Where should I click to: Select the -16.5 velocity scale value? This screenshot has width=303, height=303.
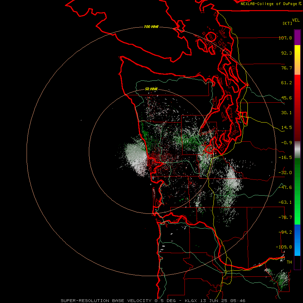(x=285, y=158)
